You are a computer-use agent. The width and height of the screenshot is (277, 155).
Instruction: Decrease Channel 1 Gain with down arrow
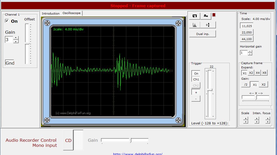[16, 41]
